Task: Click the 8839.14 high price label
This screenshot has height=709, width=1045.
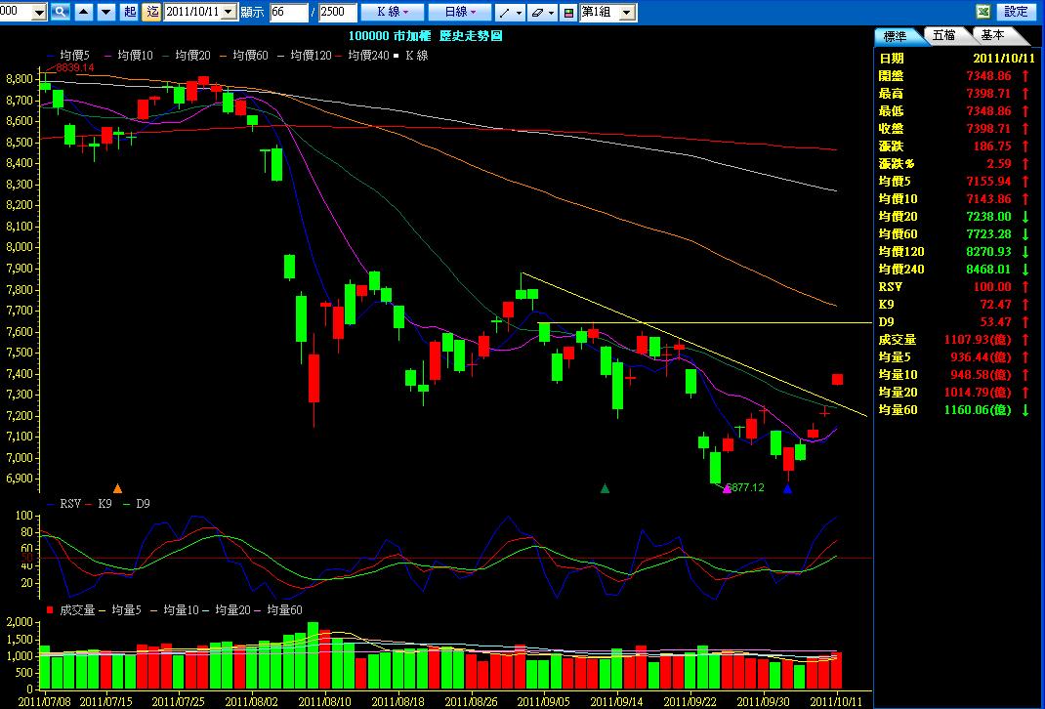Action: click(x=75, y=67)
